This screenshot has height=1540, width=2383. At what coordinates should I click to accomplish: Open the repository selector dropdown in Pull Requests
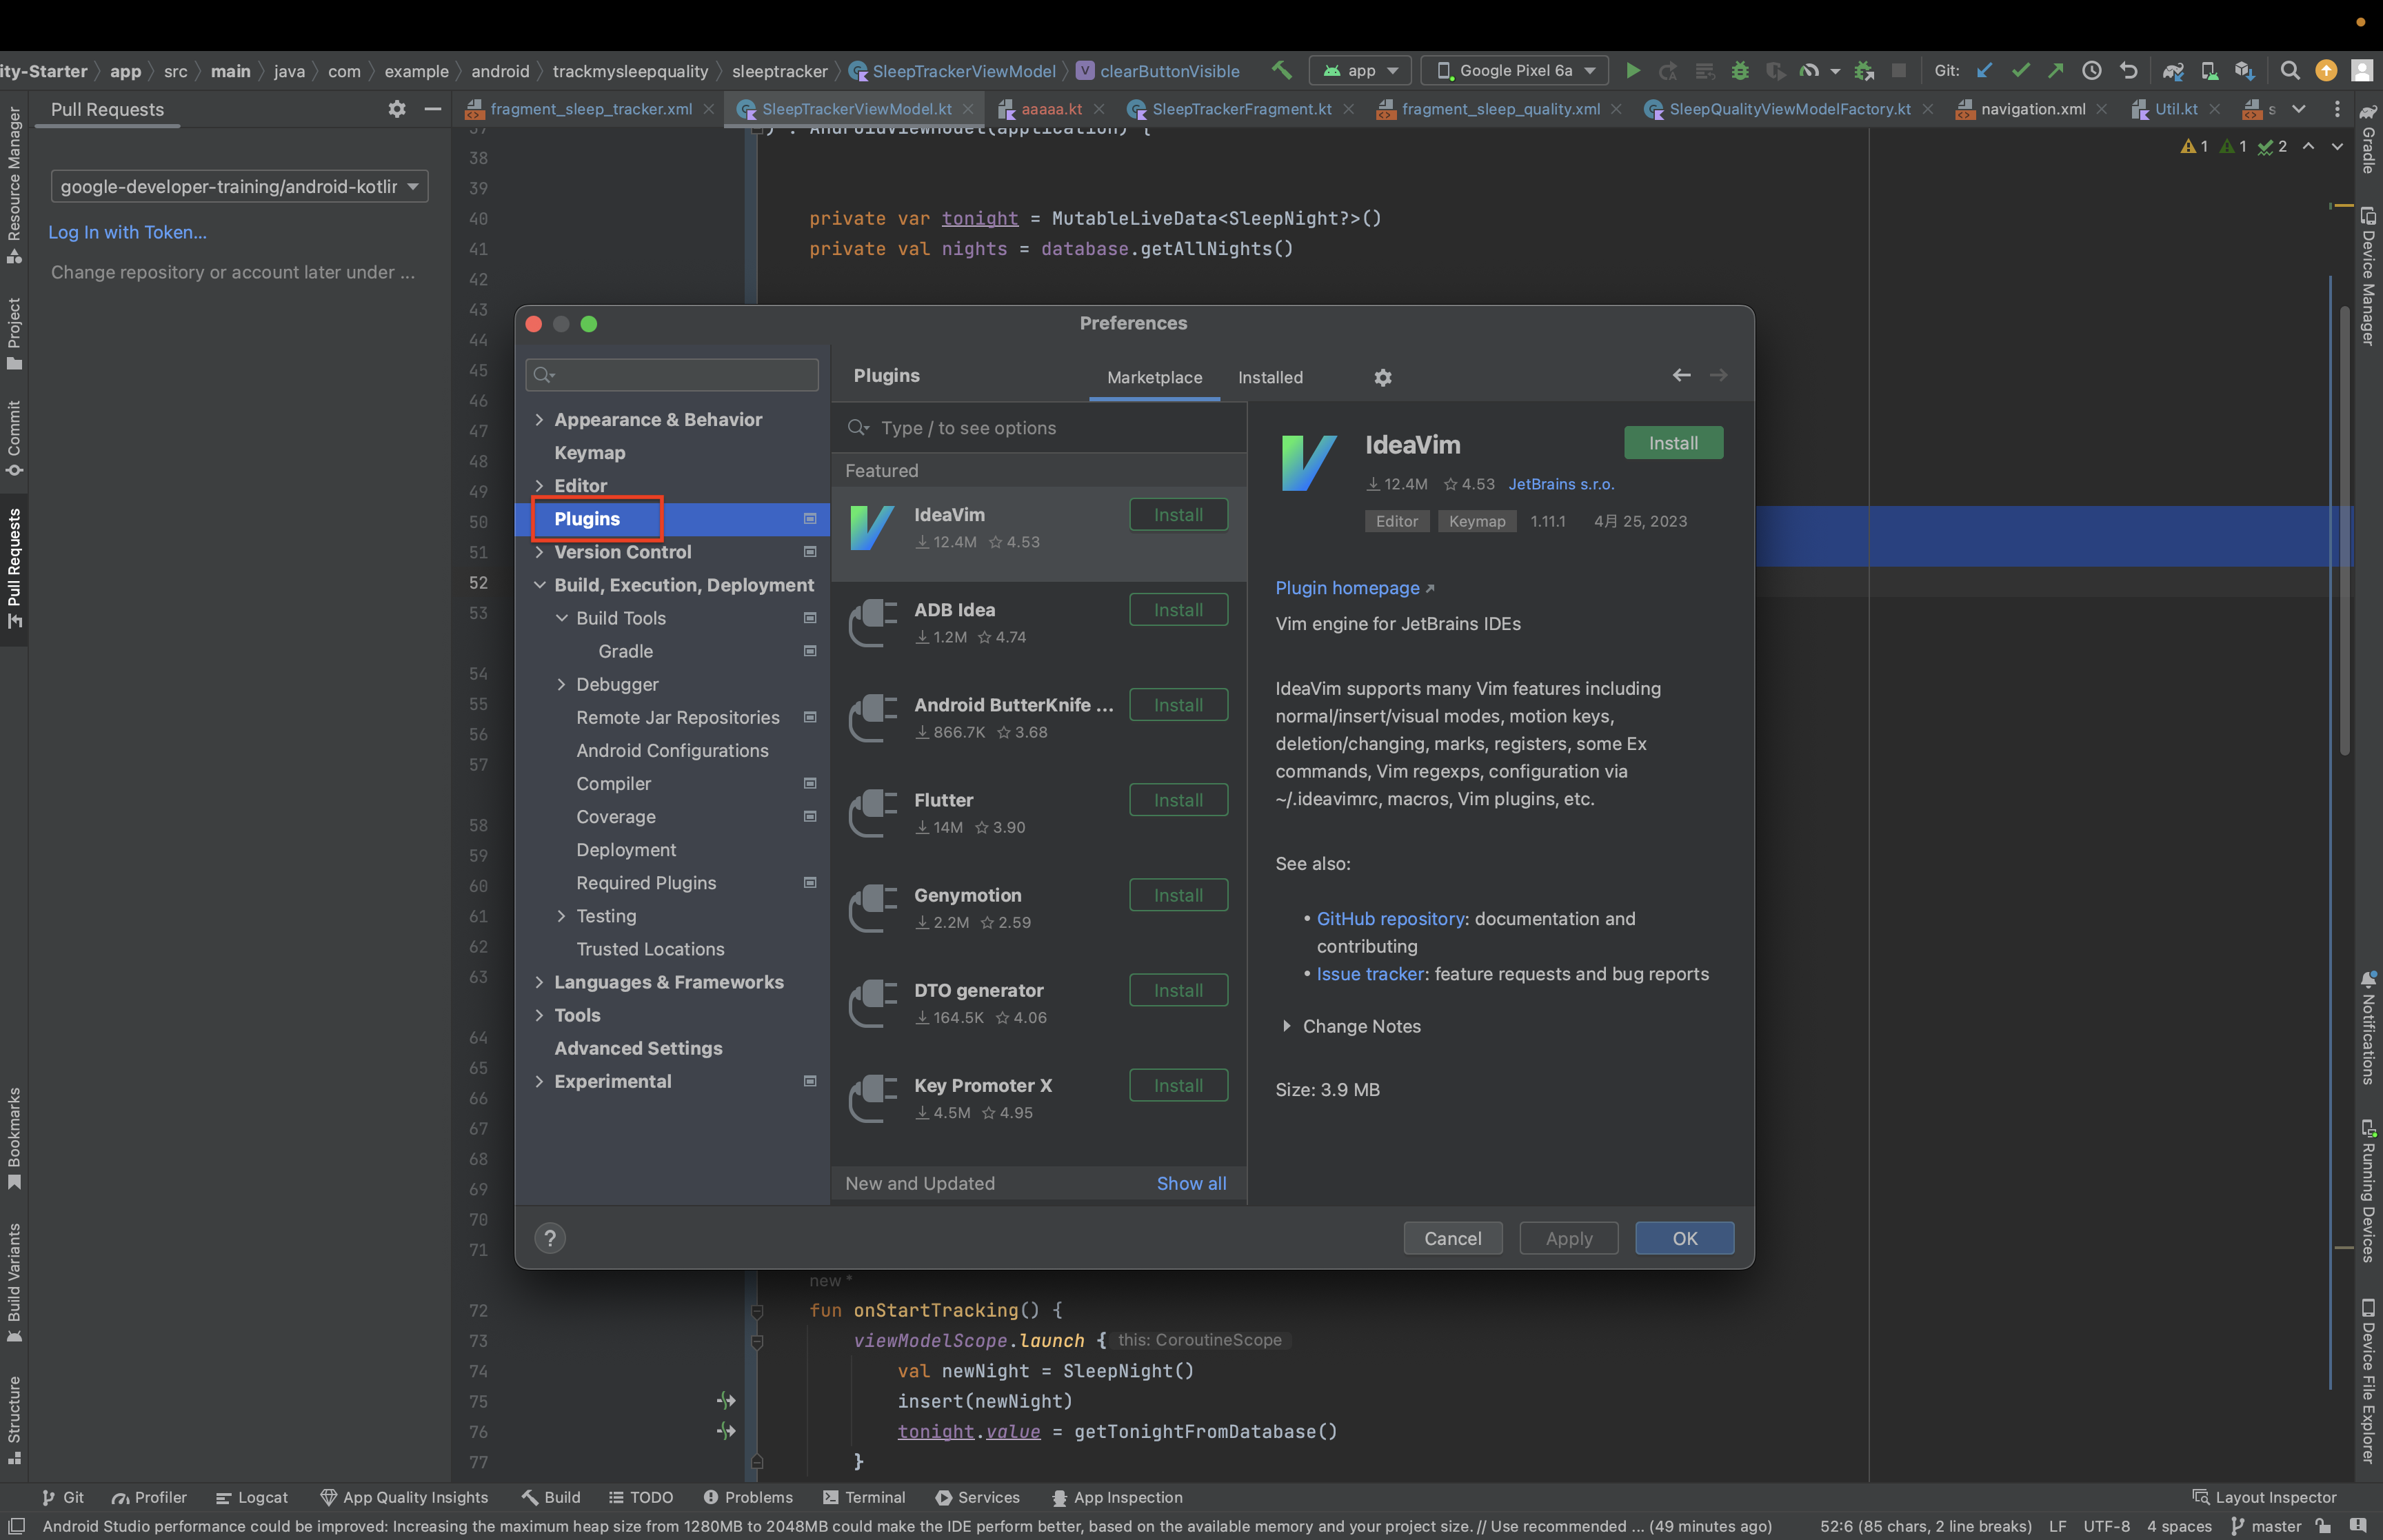pyautogui.click(x=240, y=186)
